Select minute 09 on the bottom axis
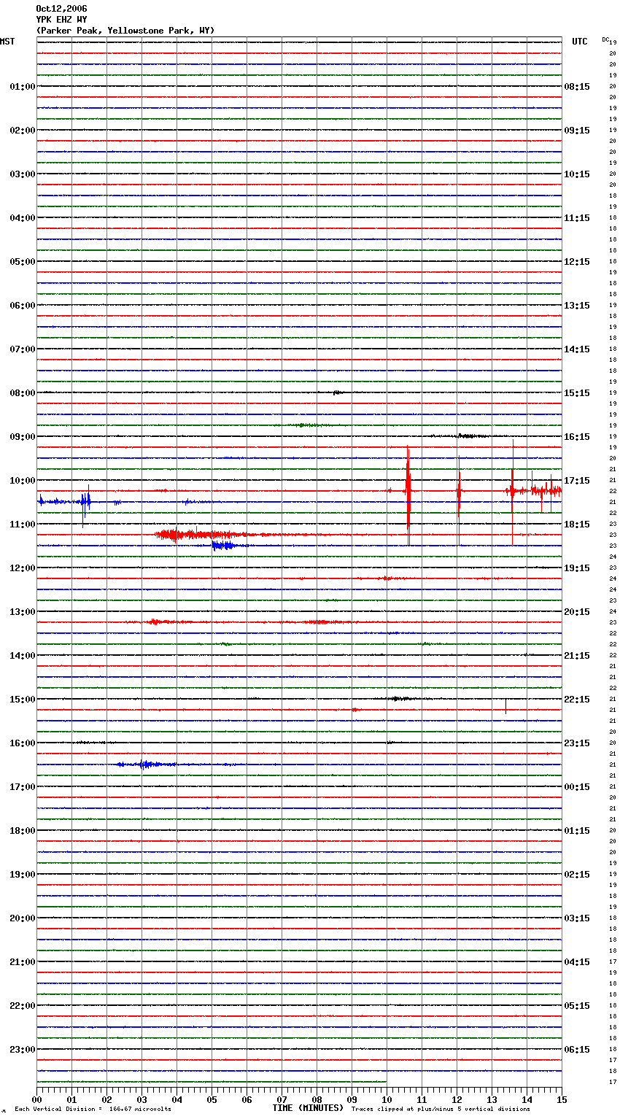This screenshot has height=1119, width=620. 352,1099
